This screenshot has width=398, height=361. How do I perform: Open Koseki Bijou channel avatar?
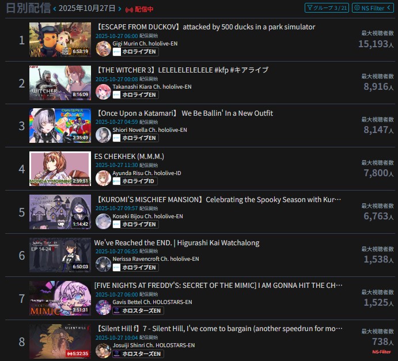103,221
